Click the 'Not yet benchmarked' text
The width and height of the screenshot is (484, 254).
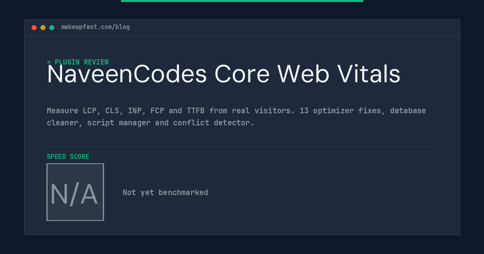(x=165, y=192)
